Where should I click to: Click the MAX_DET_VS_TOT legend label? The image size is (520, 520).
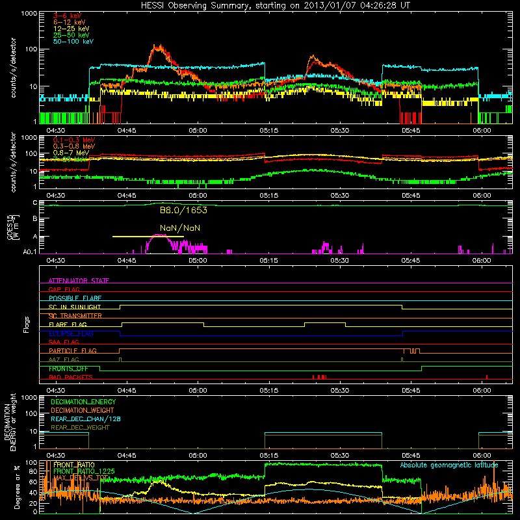pos(81,478)
